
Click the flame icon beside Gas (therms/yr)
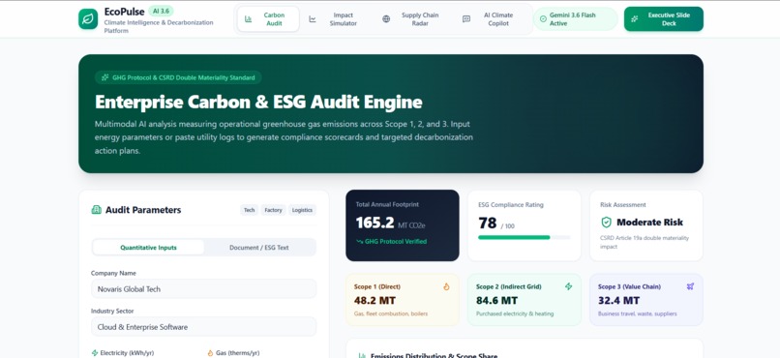[210, 353]
